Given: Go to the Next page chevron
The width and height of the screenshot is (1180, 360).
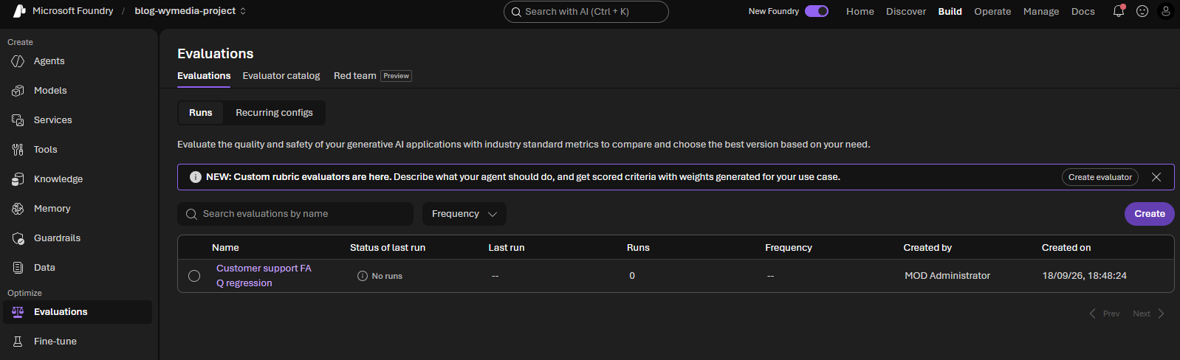Looking at the screenshot, I should click(1161, 314).
